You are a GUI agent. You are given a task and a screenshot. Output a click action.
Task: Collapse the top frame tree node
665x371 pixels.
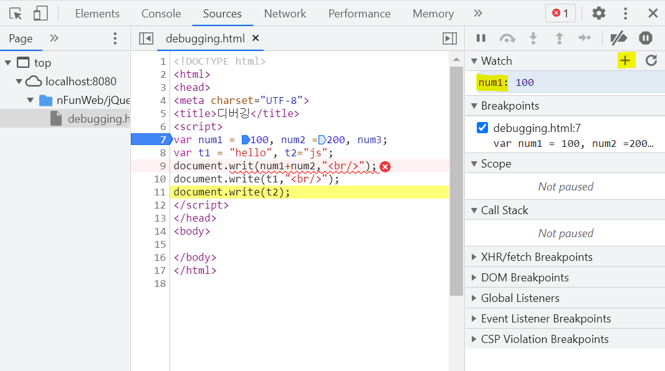[x=7, y=63]
